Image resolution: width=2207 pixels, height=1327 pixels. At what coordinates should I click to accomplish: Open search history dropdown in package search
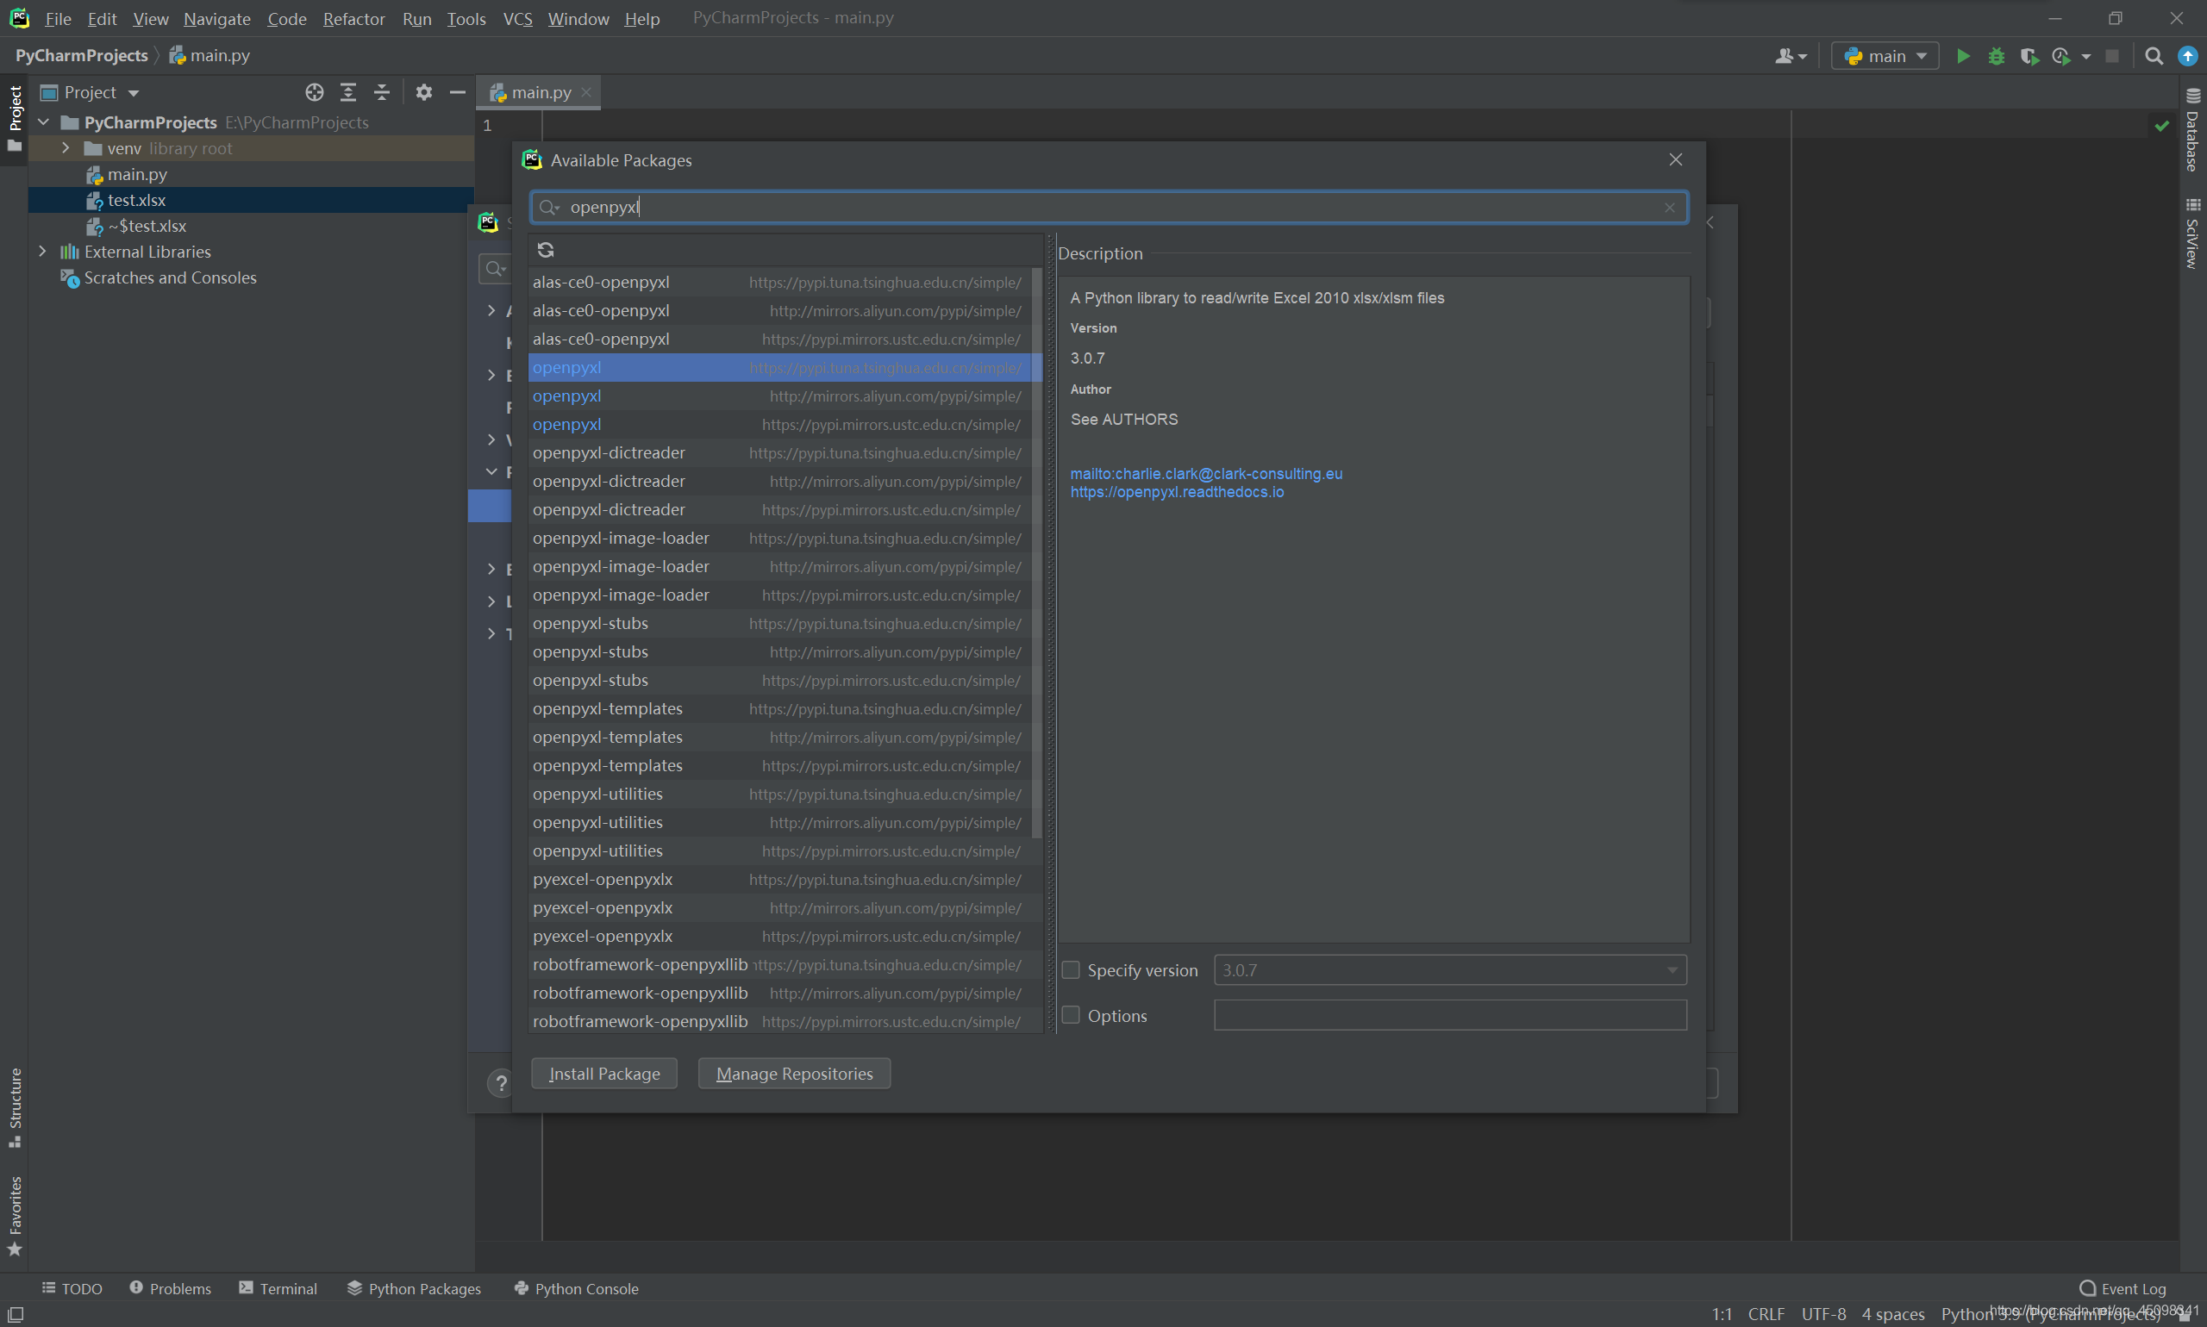549,208
